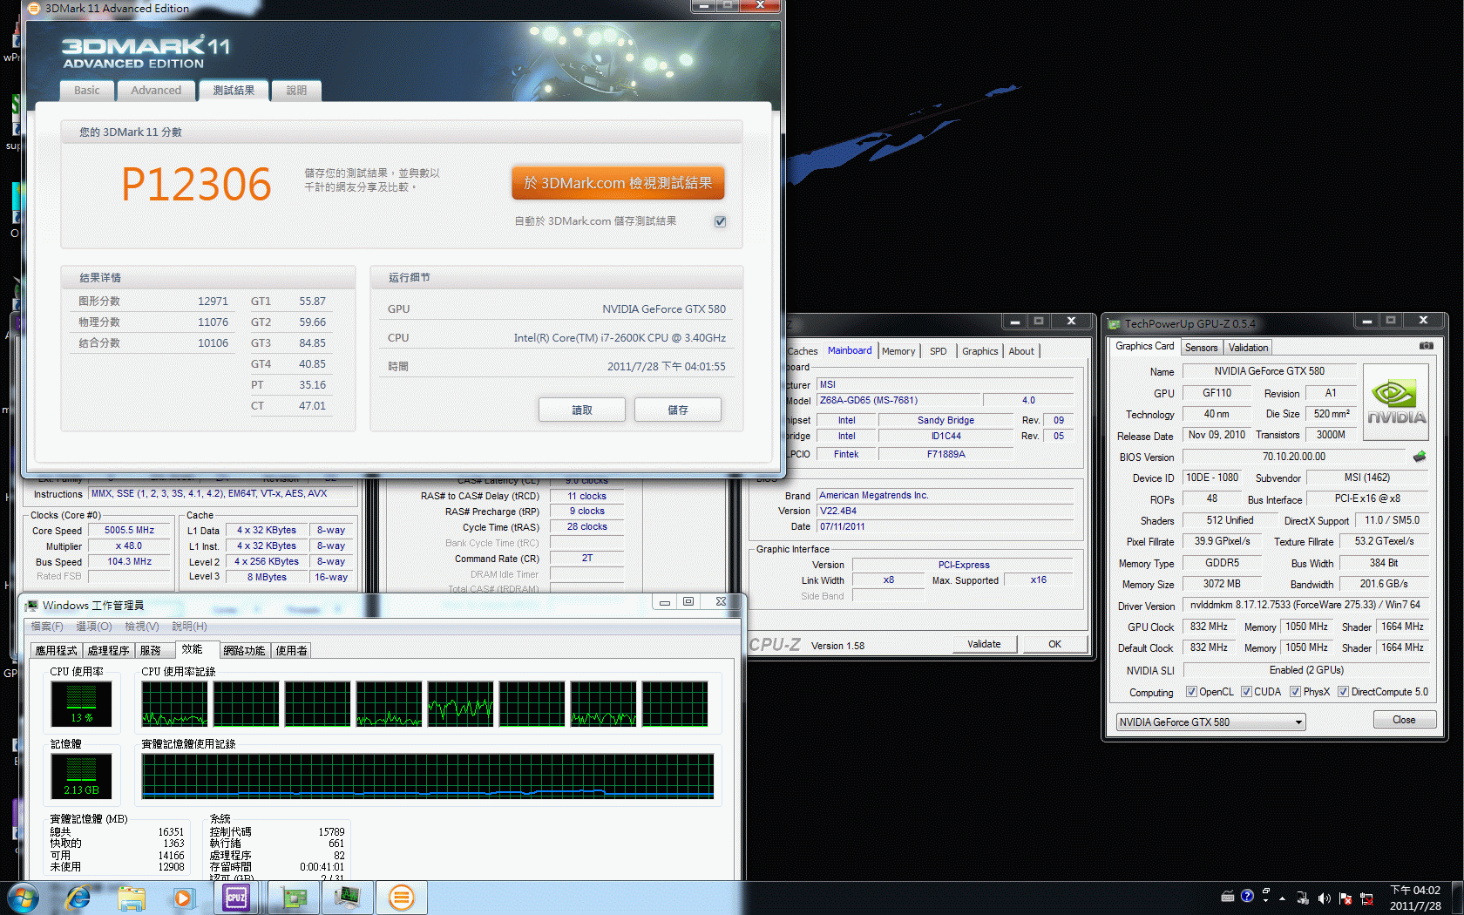Click the disconnected network tray icon
This screenshot has height=915, width=1464.
tap(1366, 898)
